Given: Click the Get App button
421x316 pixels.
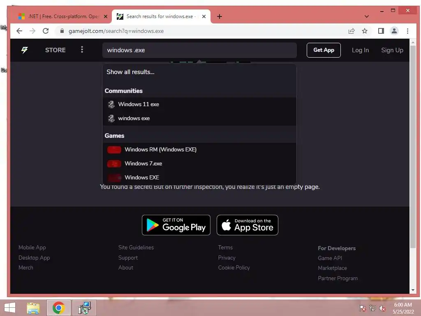Looking at the screenshot, I should pyautogui.click(x=324, y=50).
